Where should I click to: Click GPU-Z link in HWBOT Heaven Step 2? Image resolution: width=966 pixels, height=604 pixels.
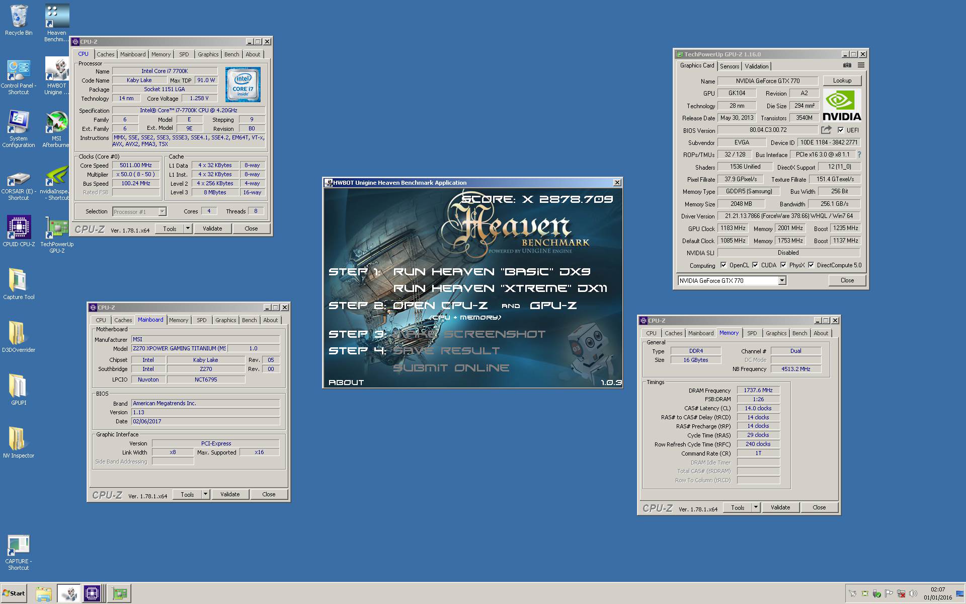(553, 306)
